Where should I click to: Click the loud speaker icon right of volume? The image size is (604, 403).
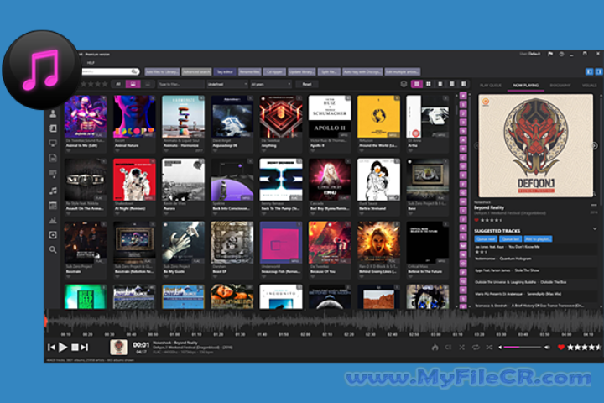pyautogui.click(x=547, y=348)
